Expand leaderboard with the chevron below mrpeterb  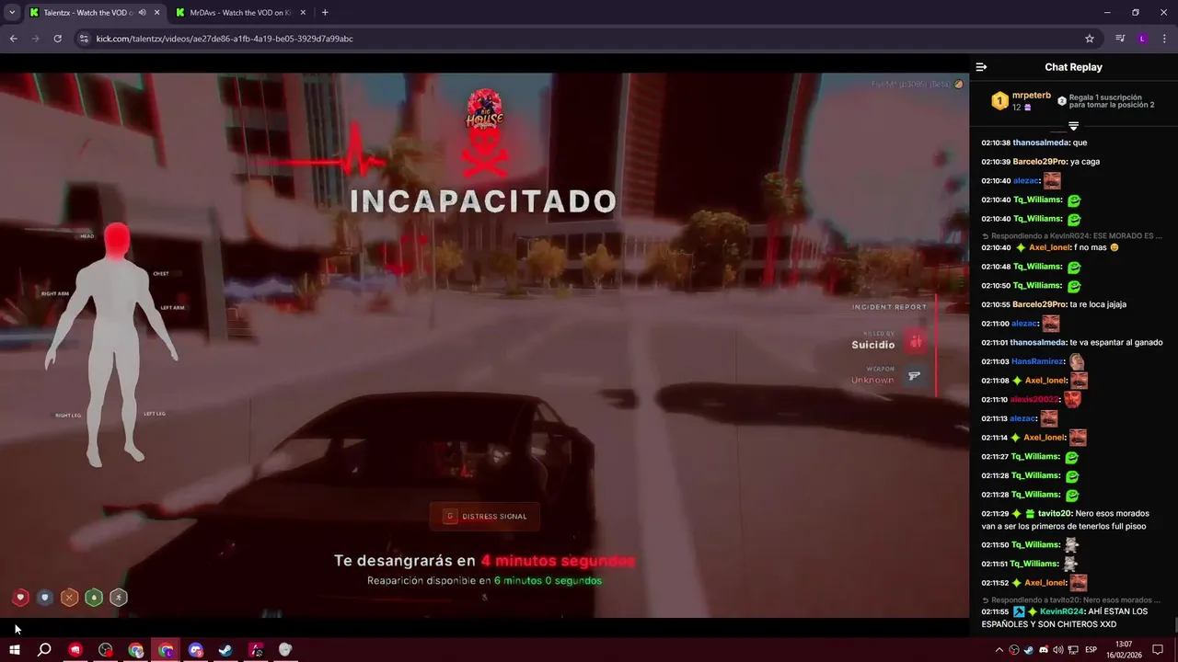pyautogui.click(x=1073, y=126)
